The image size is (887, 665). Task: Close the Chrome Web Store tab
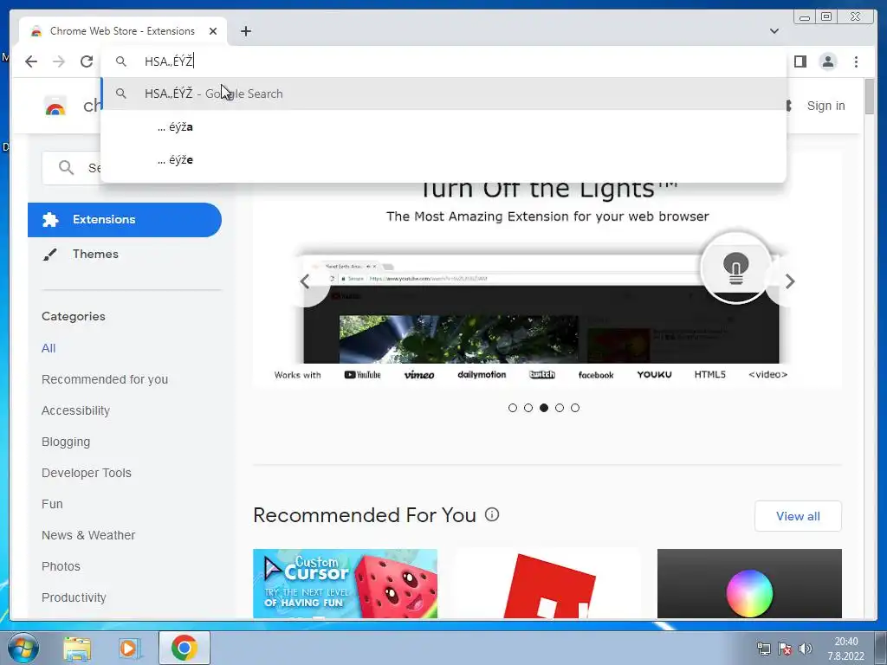[x=213, y=31]
